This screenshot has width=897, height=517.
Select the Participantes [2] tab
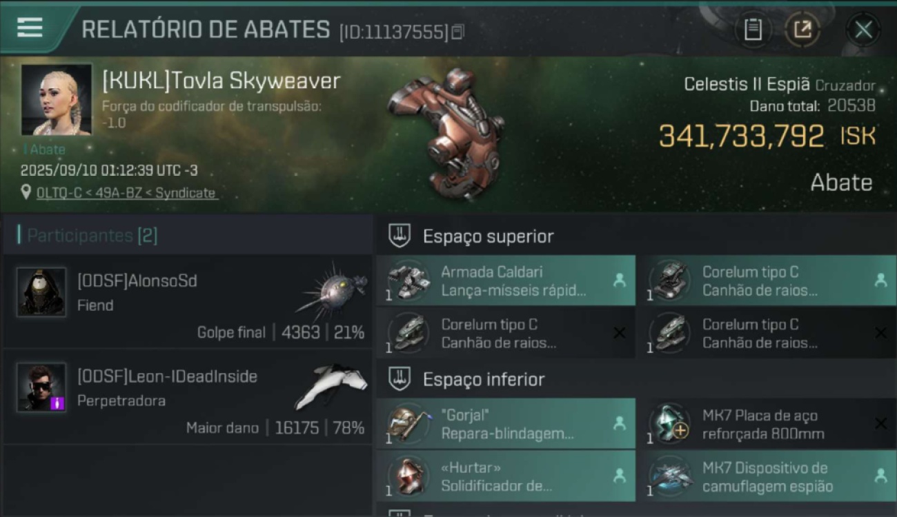point(90,236)
